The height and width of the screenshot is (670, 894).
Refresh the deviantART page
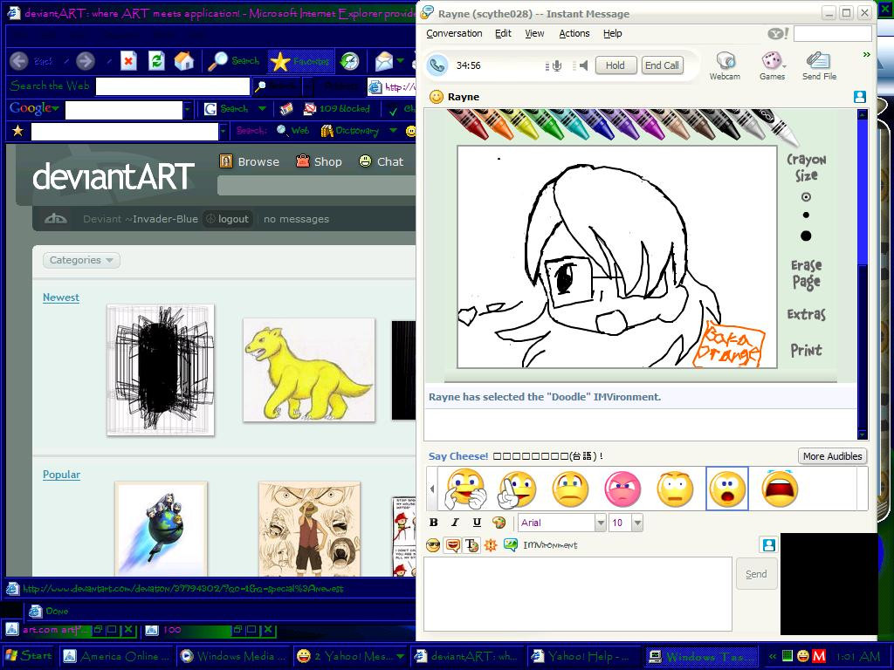156,61
